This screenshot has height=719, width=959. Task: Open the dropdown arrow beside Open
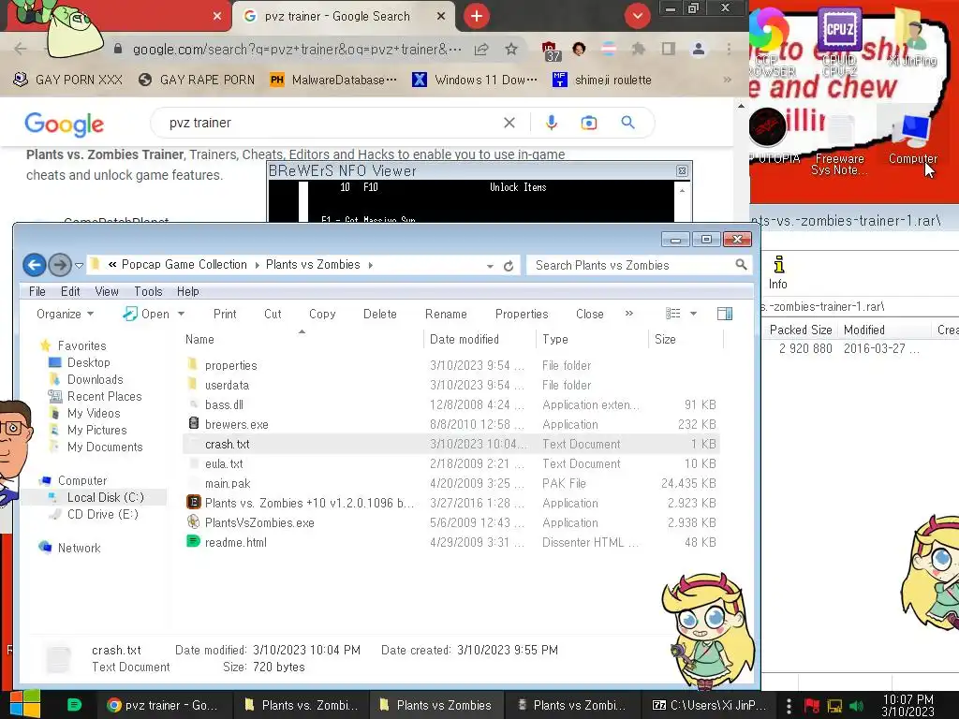pos(181,314)
